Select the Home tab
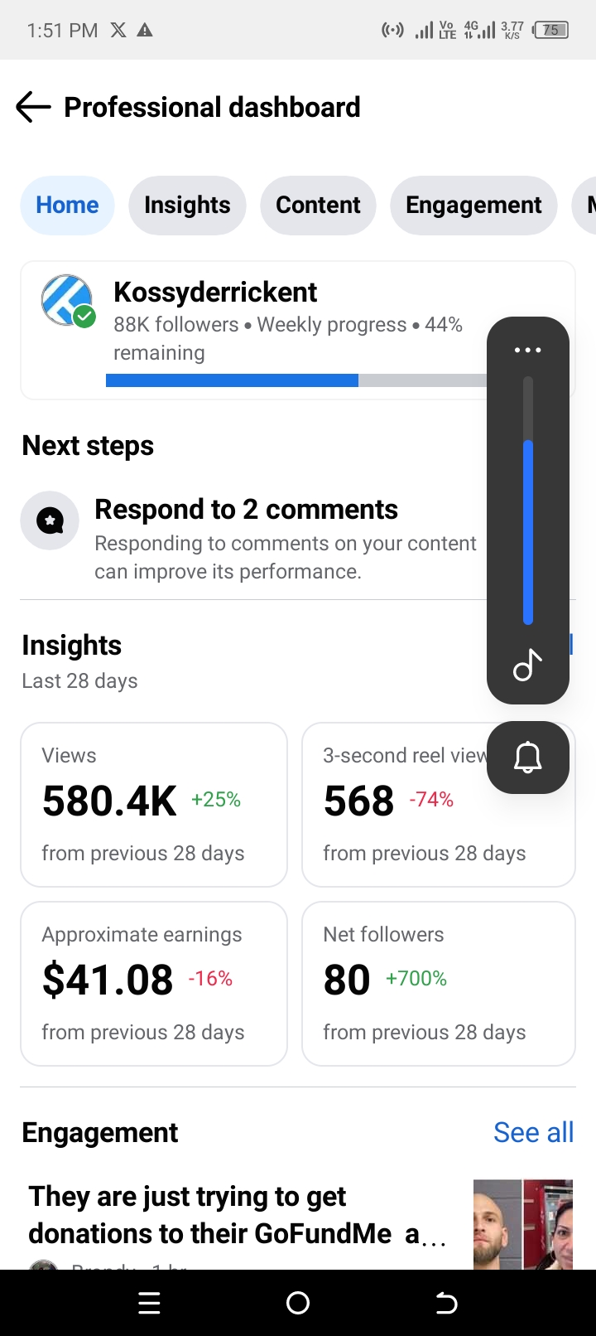The height and width of the screenshot is (1336, 596). tap(67, 205)
